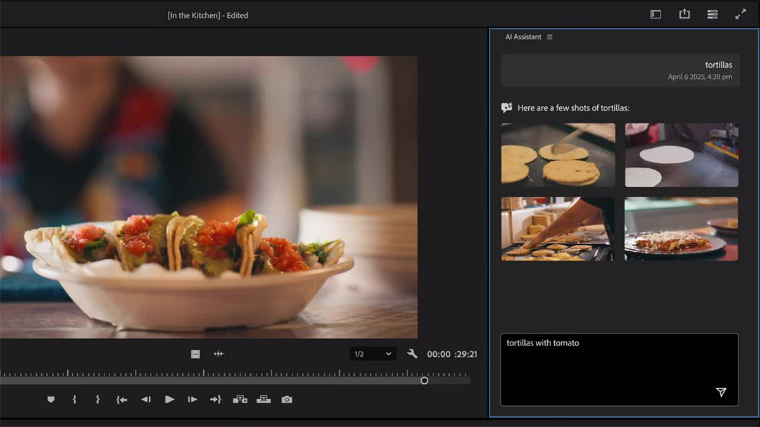The height and width of the screenshot is (427, 760).
Task: Set the Mark Out point
Action: pyautogui.click(x=98, y=400)
